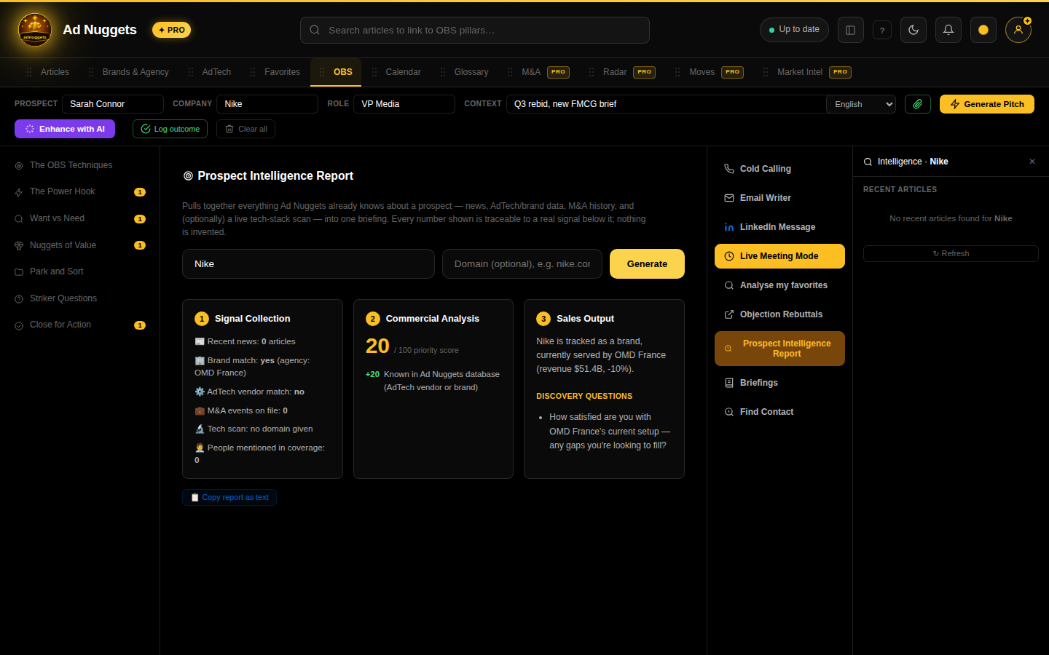The width and height of the screenshot is (1049, 655).
Task: Click the search icon for Find Contact
Action: [729, 412]
